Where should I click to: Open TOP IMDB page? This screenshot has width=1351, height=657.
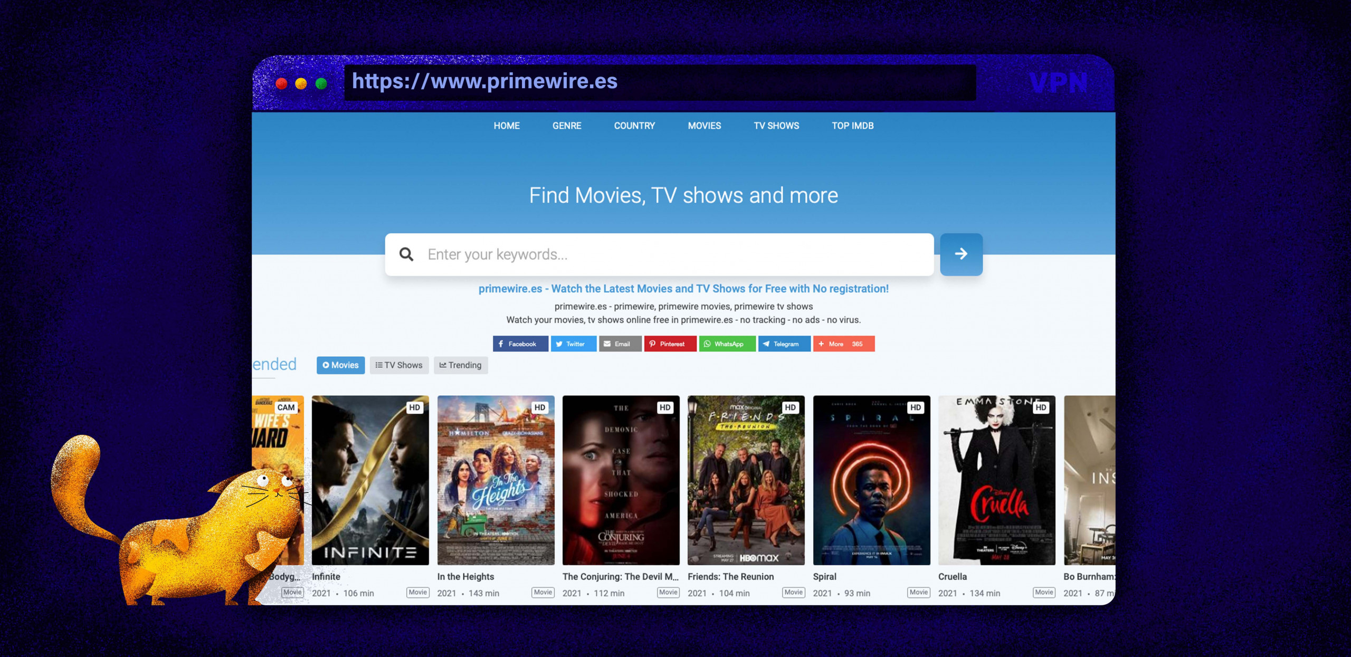pos(852,126)
